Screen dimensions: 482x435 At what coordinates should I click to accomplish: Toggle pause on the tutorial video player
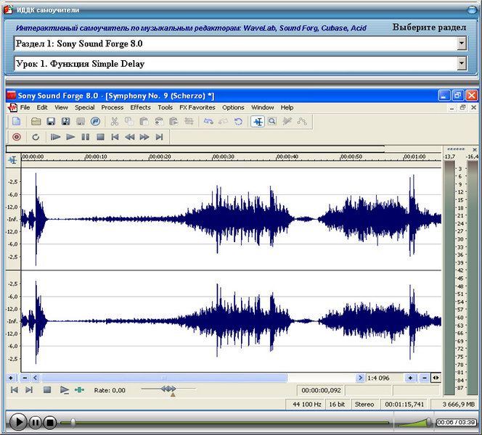pos(35,421)
